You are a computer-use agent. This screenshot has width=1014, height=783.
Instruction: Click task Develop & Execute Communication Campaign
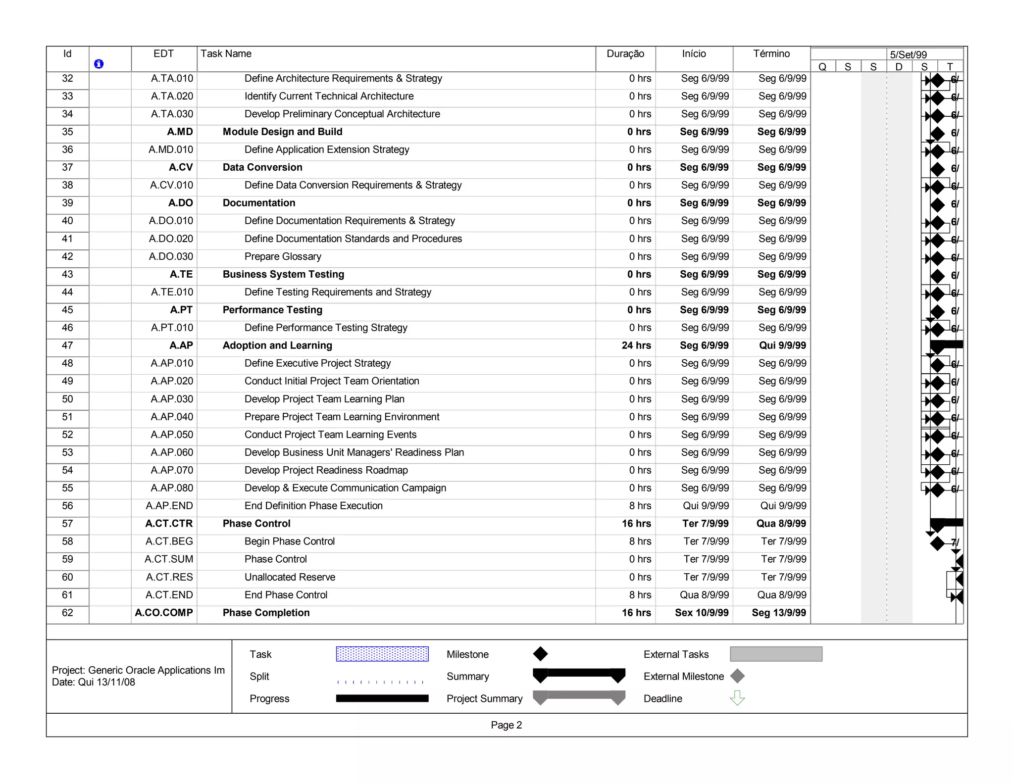pos(345,488)
